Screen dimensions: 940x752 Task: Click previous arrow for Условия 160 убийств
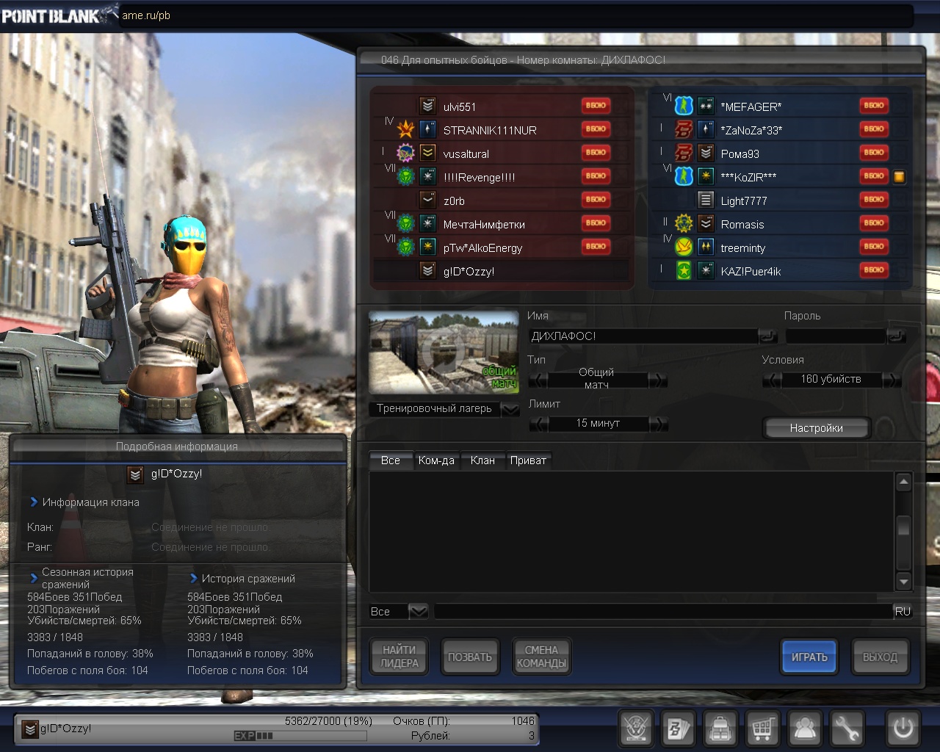coord(771,380)
